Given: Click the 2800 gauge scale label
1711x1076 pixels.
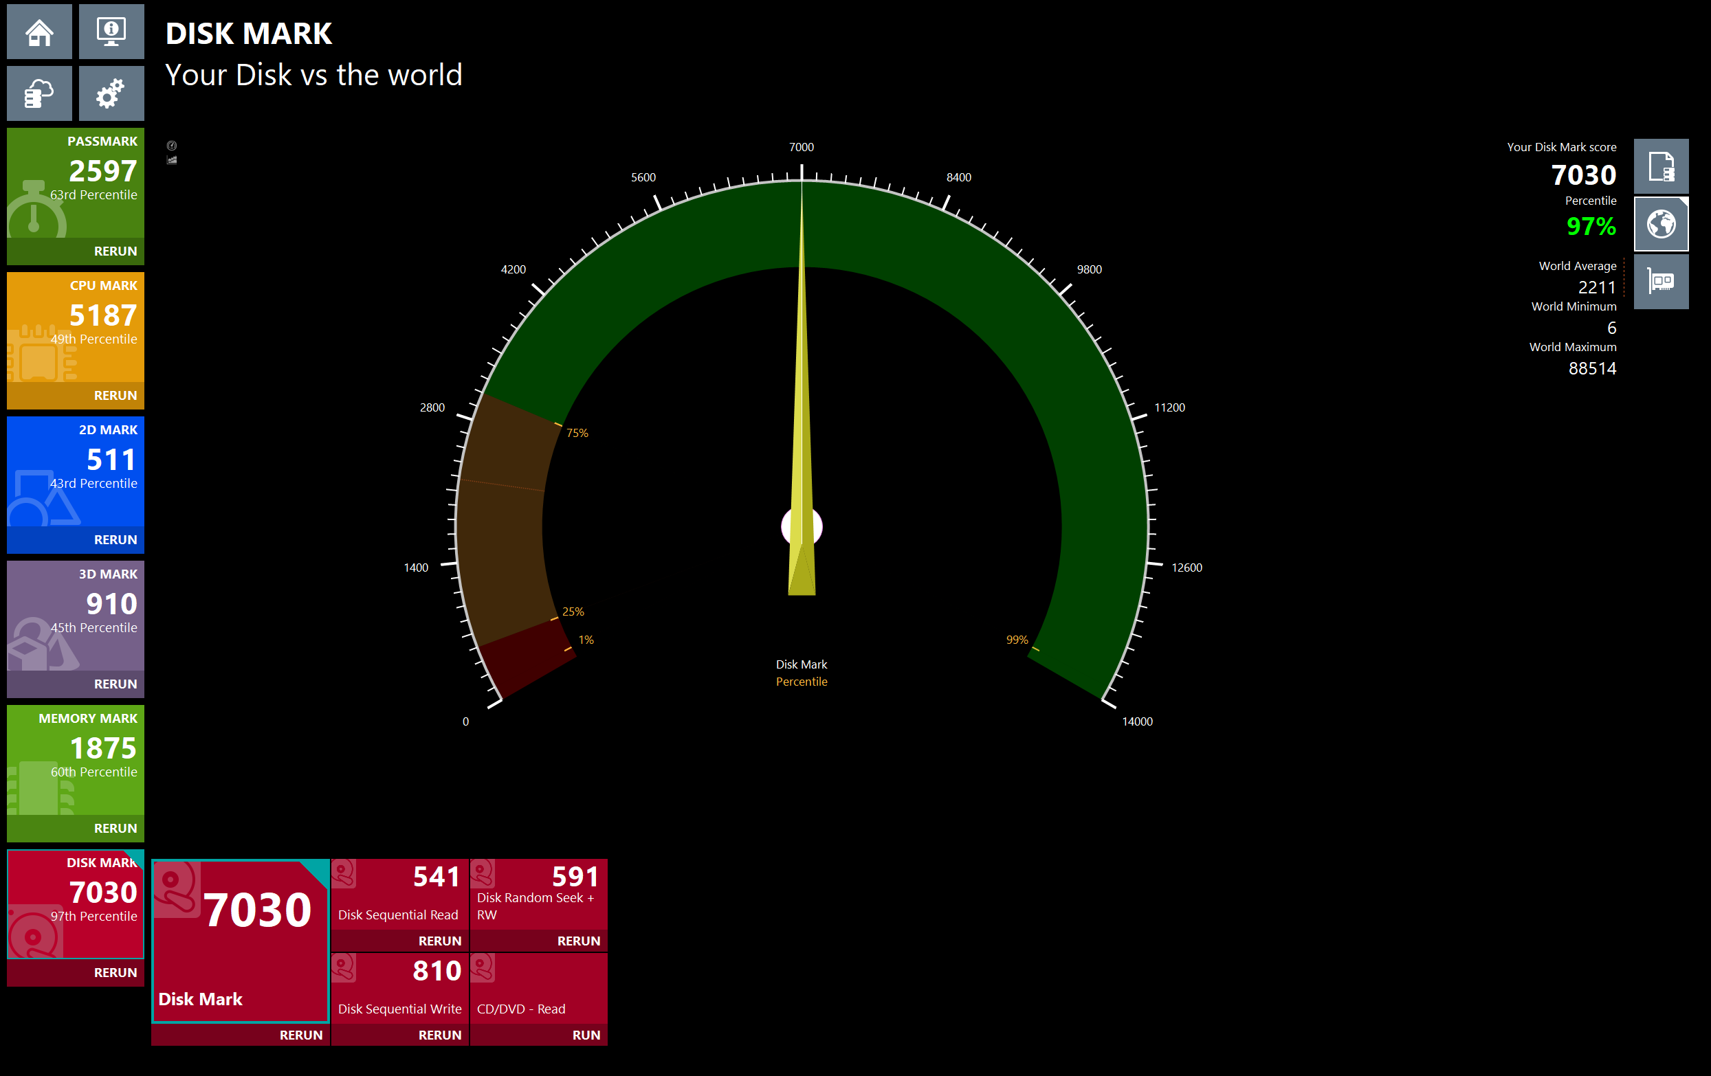Looking at the screenshot, I should pyautogui.click(x=432, y=407).
